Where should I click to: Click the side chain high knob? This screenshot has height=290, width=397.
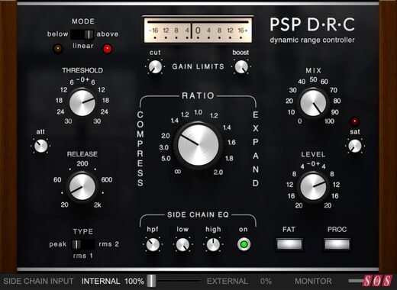pyautogui.click(x=213, y=244)
